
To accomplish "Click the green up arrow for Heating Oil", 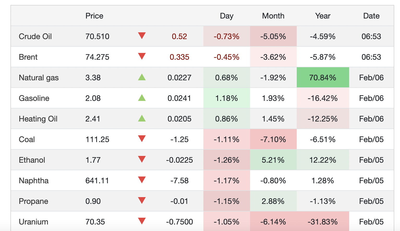I will [x=142, y=118].
